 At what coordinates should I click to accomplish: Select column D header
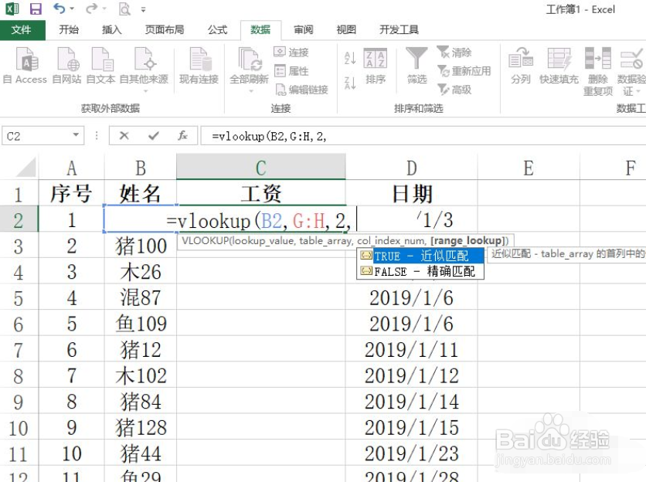pos(412,168)
